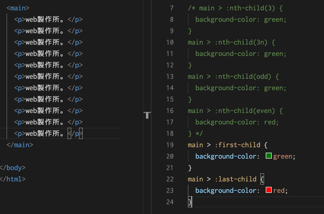Click the closing </body> tag

pyautogui.click(x=12, y=168)
